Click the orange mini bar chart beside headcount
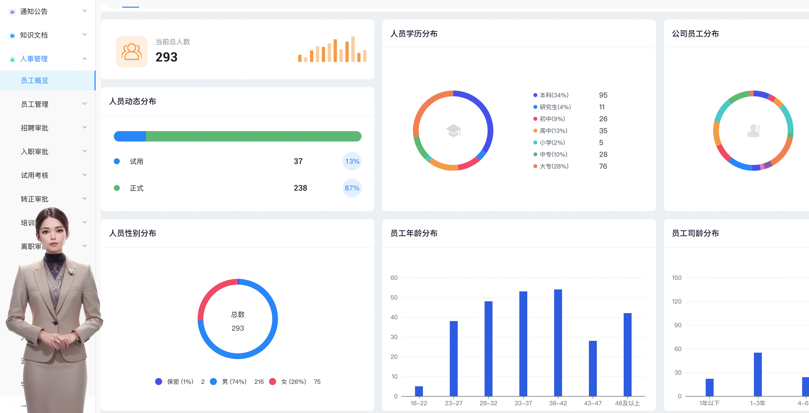This screenshot has height=413, width=809. pyautogui.click(x=332, y=49)
